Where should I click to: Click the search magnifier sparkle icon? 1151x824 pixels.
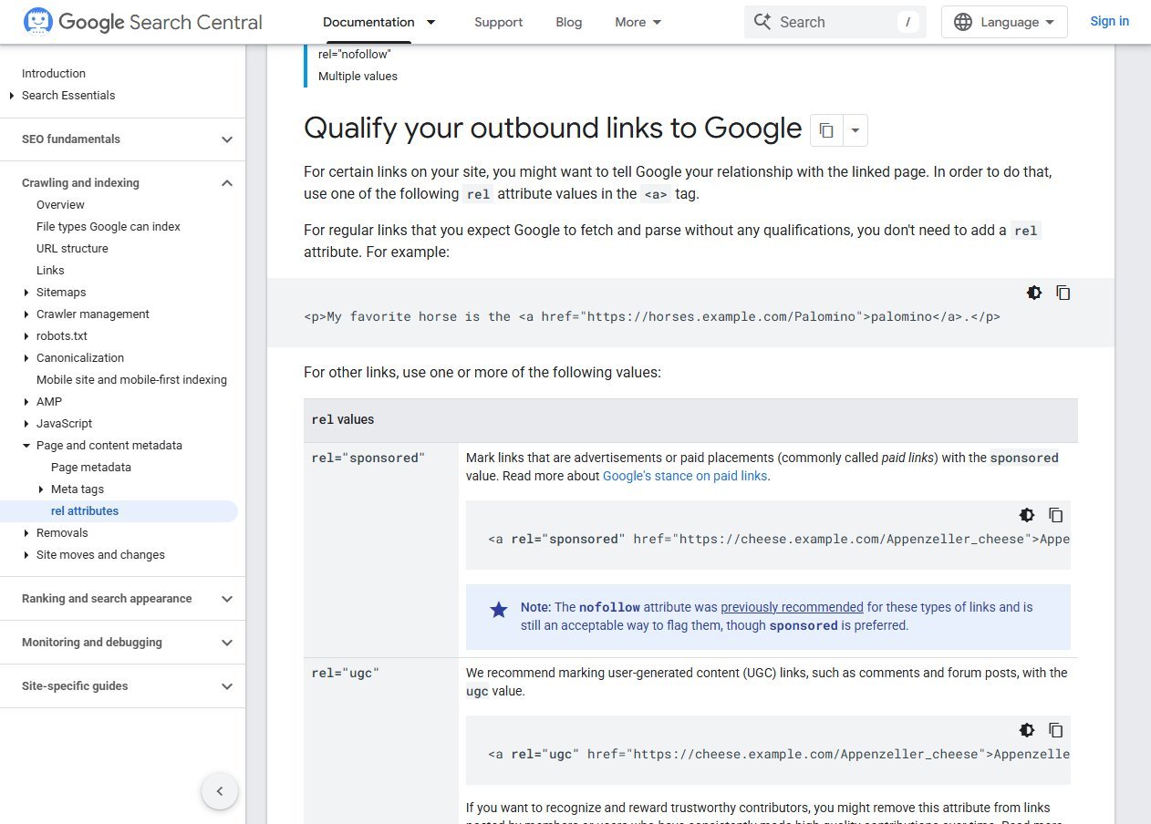click(x=762, y=22)
